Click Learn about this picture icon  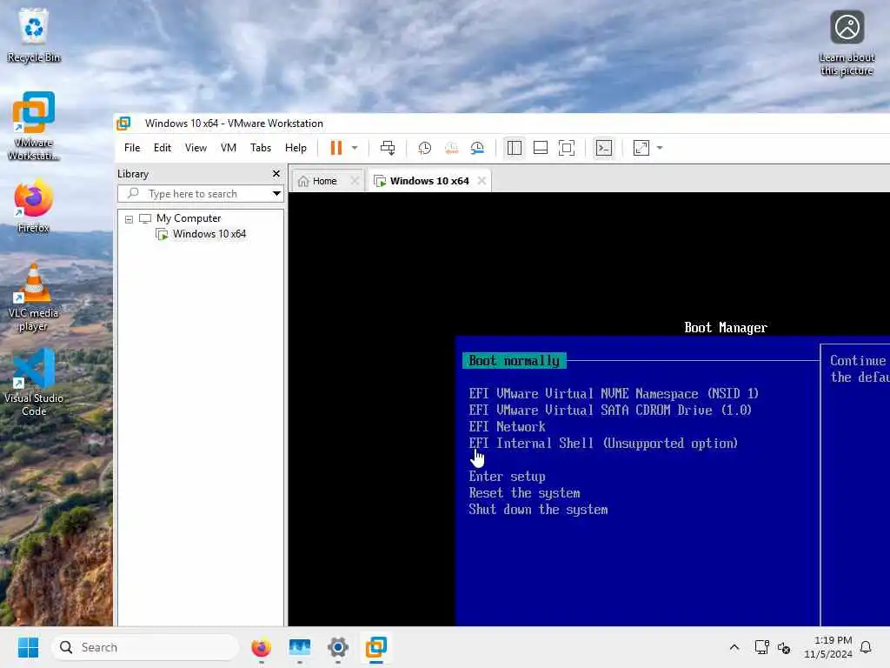[x=847, y=43]
